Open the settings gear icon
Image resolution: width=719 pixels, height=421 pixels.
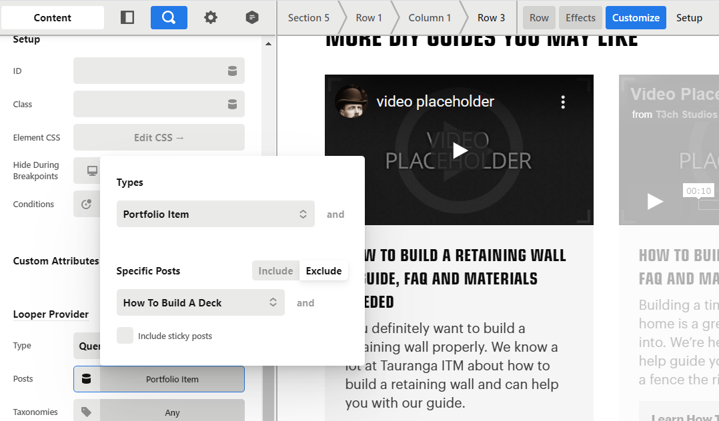point(211,18)
